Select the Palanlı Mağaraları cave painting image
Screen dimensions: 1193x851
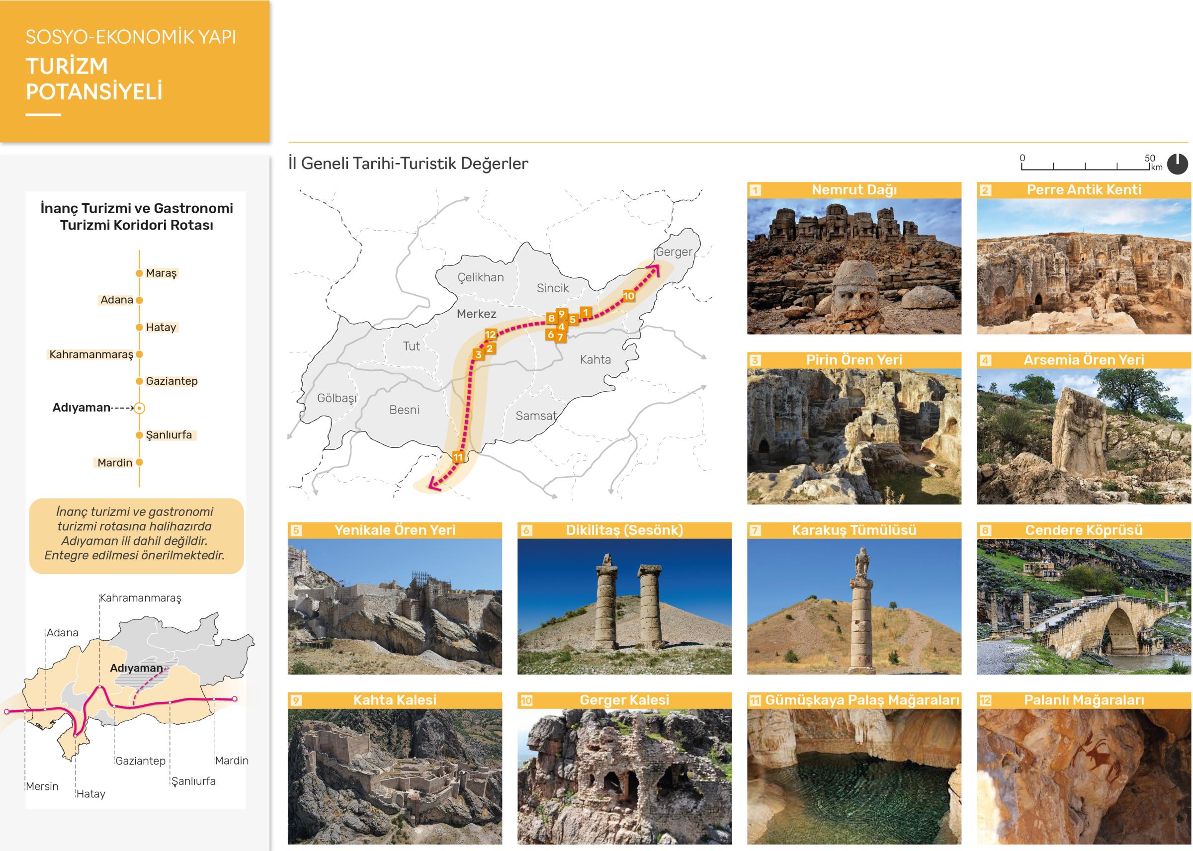(x=1084, y=776)
